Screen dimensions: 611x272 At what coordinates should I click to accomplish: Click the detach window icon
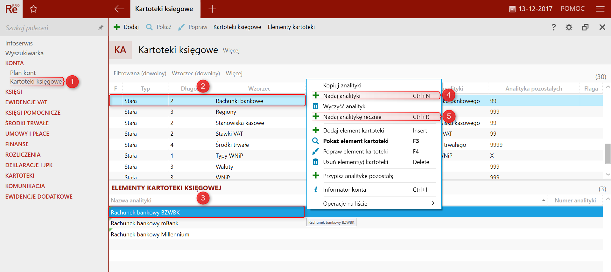coord(585,27)
